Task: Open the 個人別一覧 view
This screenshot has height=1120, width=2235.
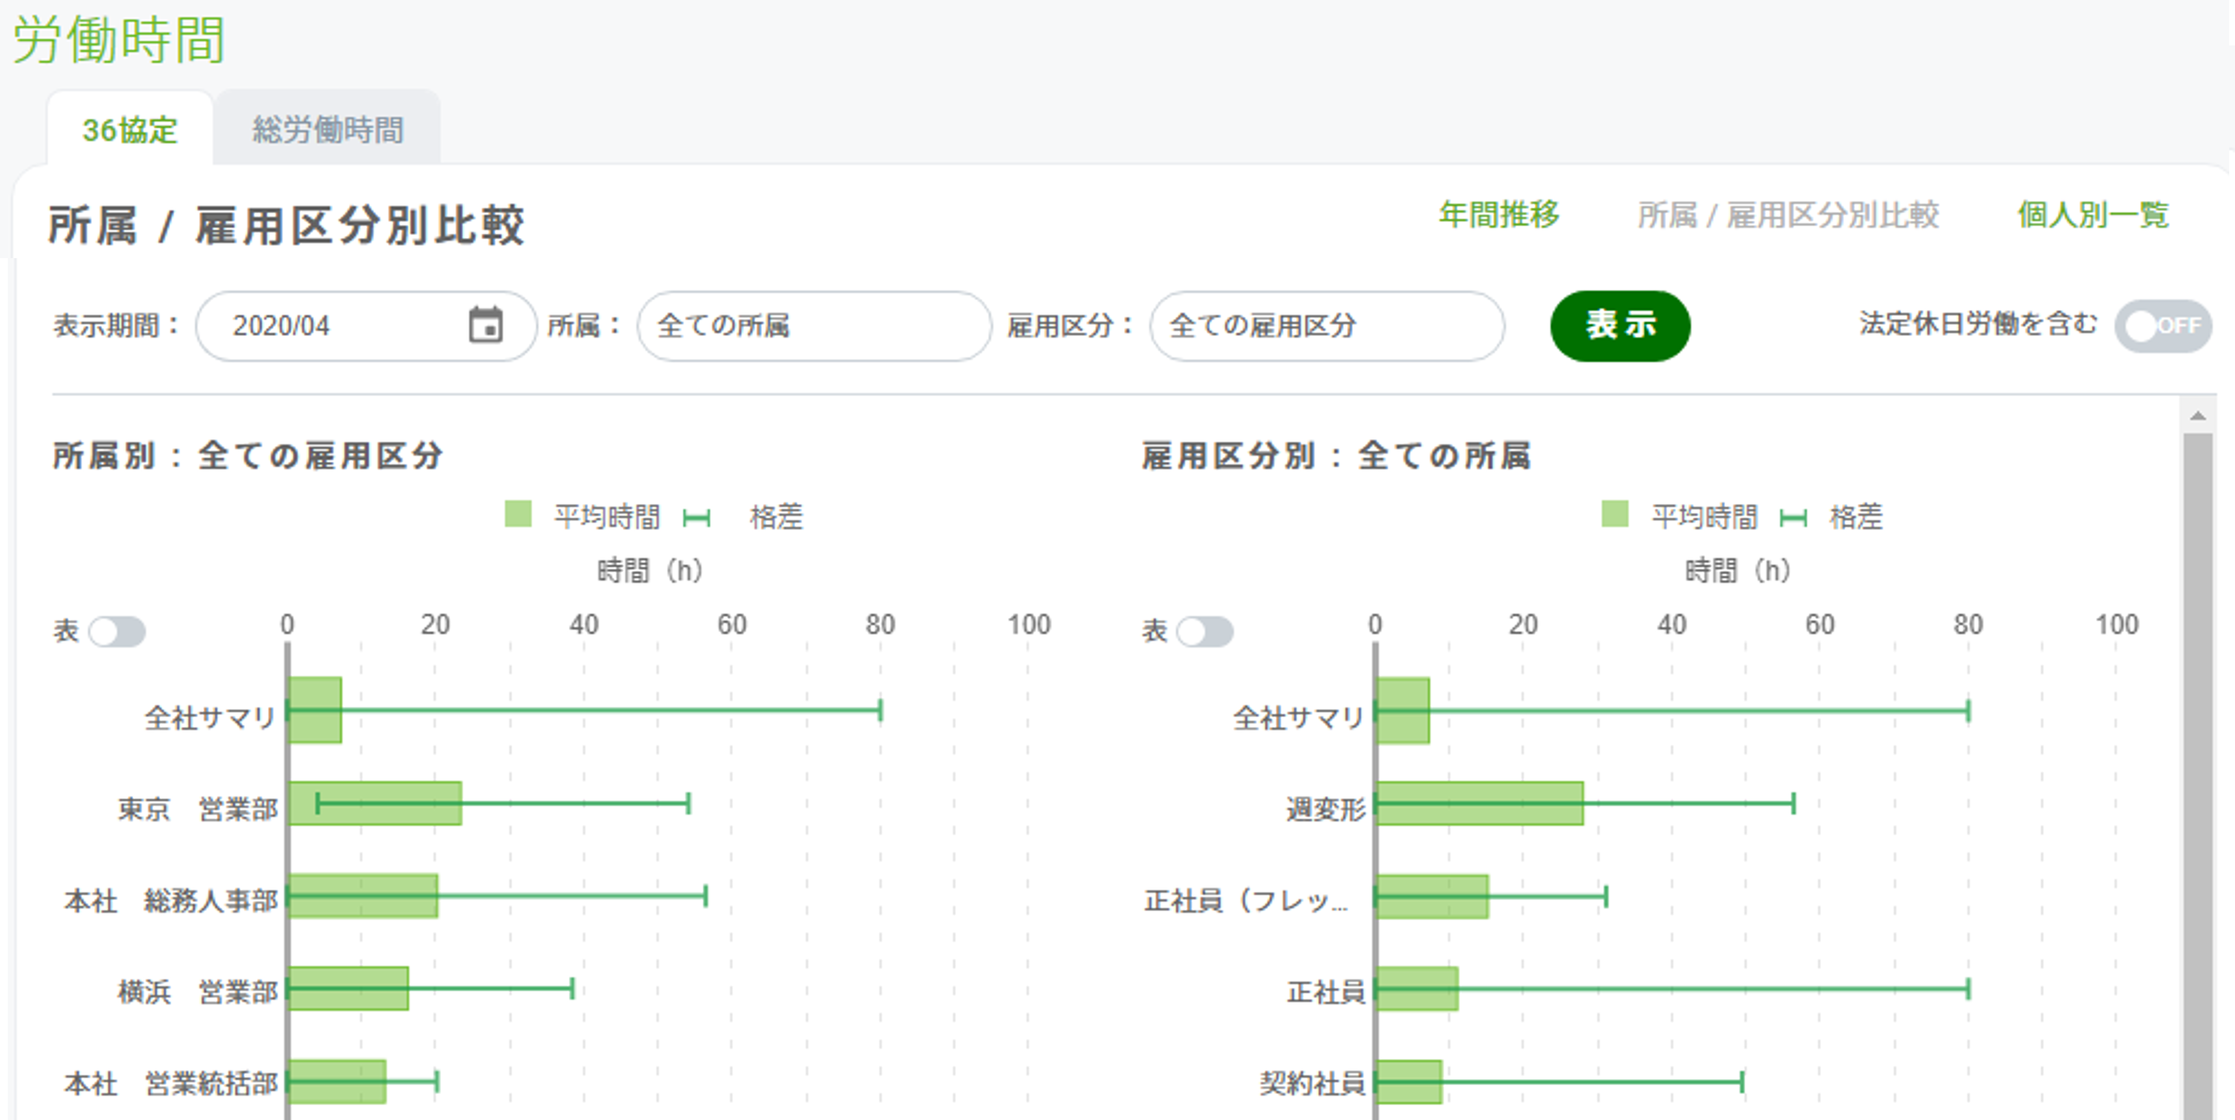Action: click(x=2093, y=214)
